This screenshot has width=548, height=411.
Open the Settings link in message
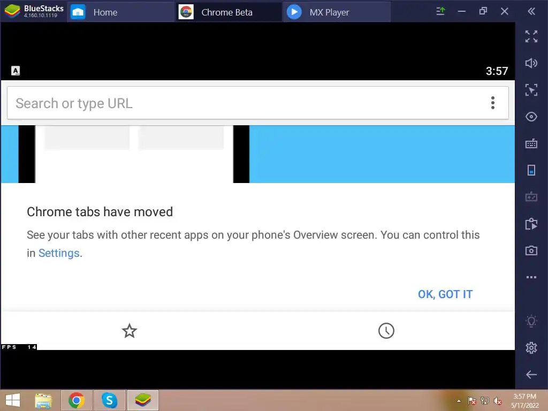59,253
